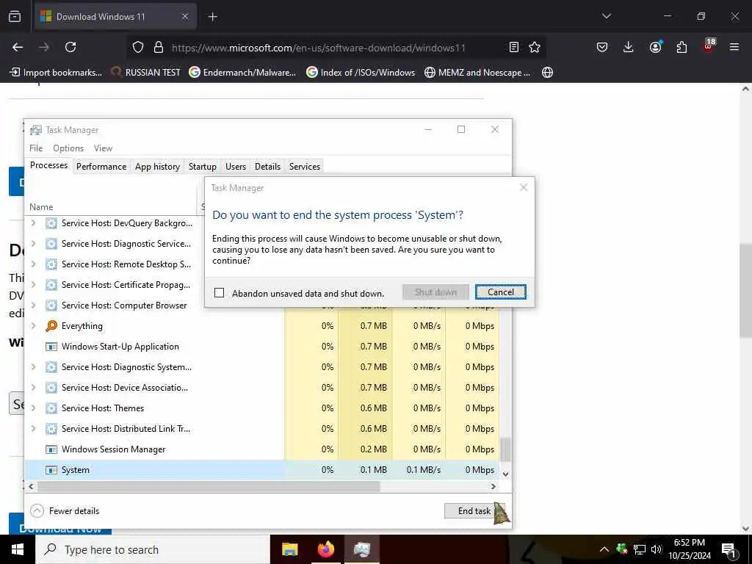Click the Task Manager vertical scrollbar thumb
Screen dimensions: 752x564
505,449
